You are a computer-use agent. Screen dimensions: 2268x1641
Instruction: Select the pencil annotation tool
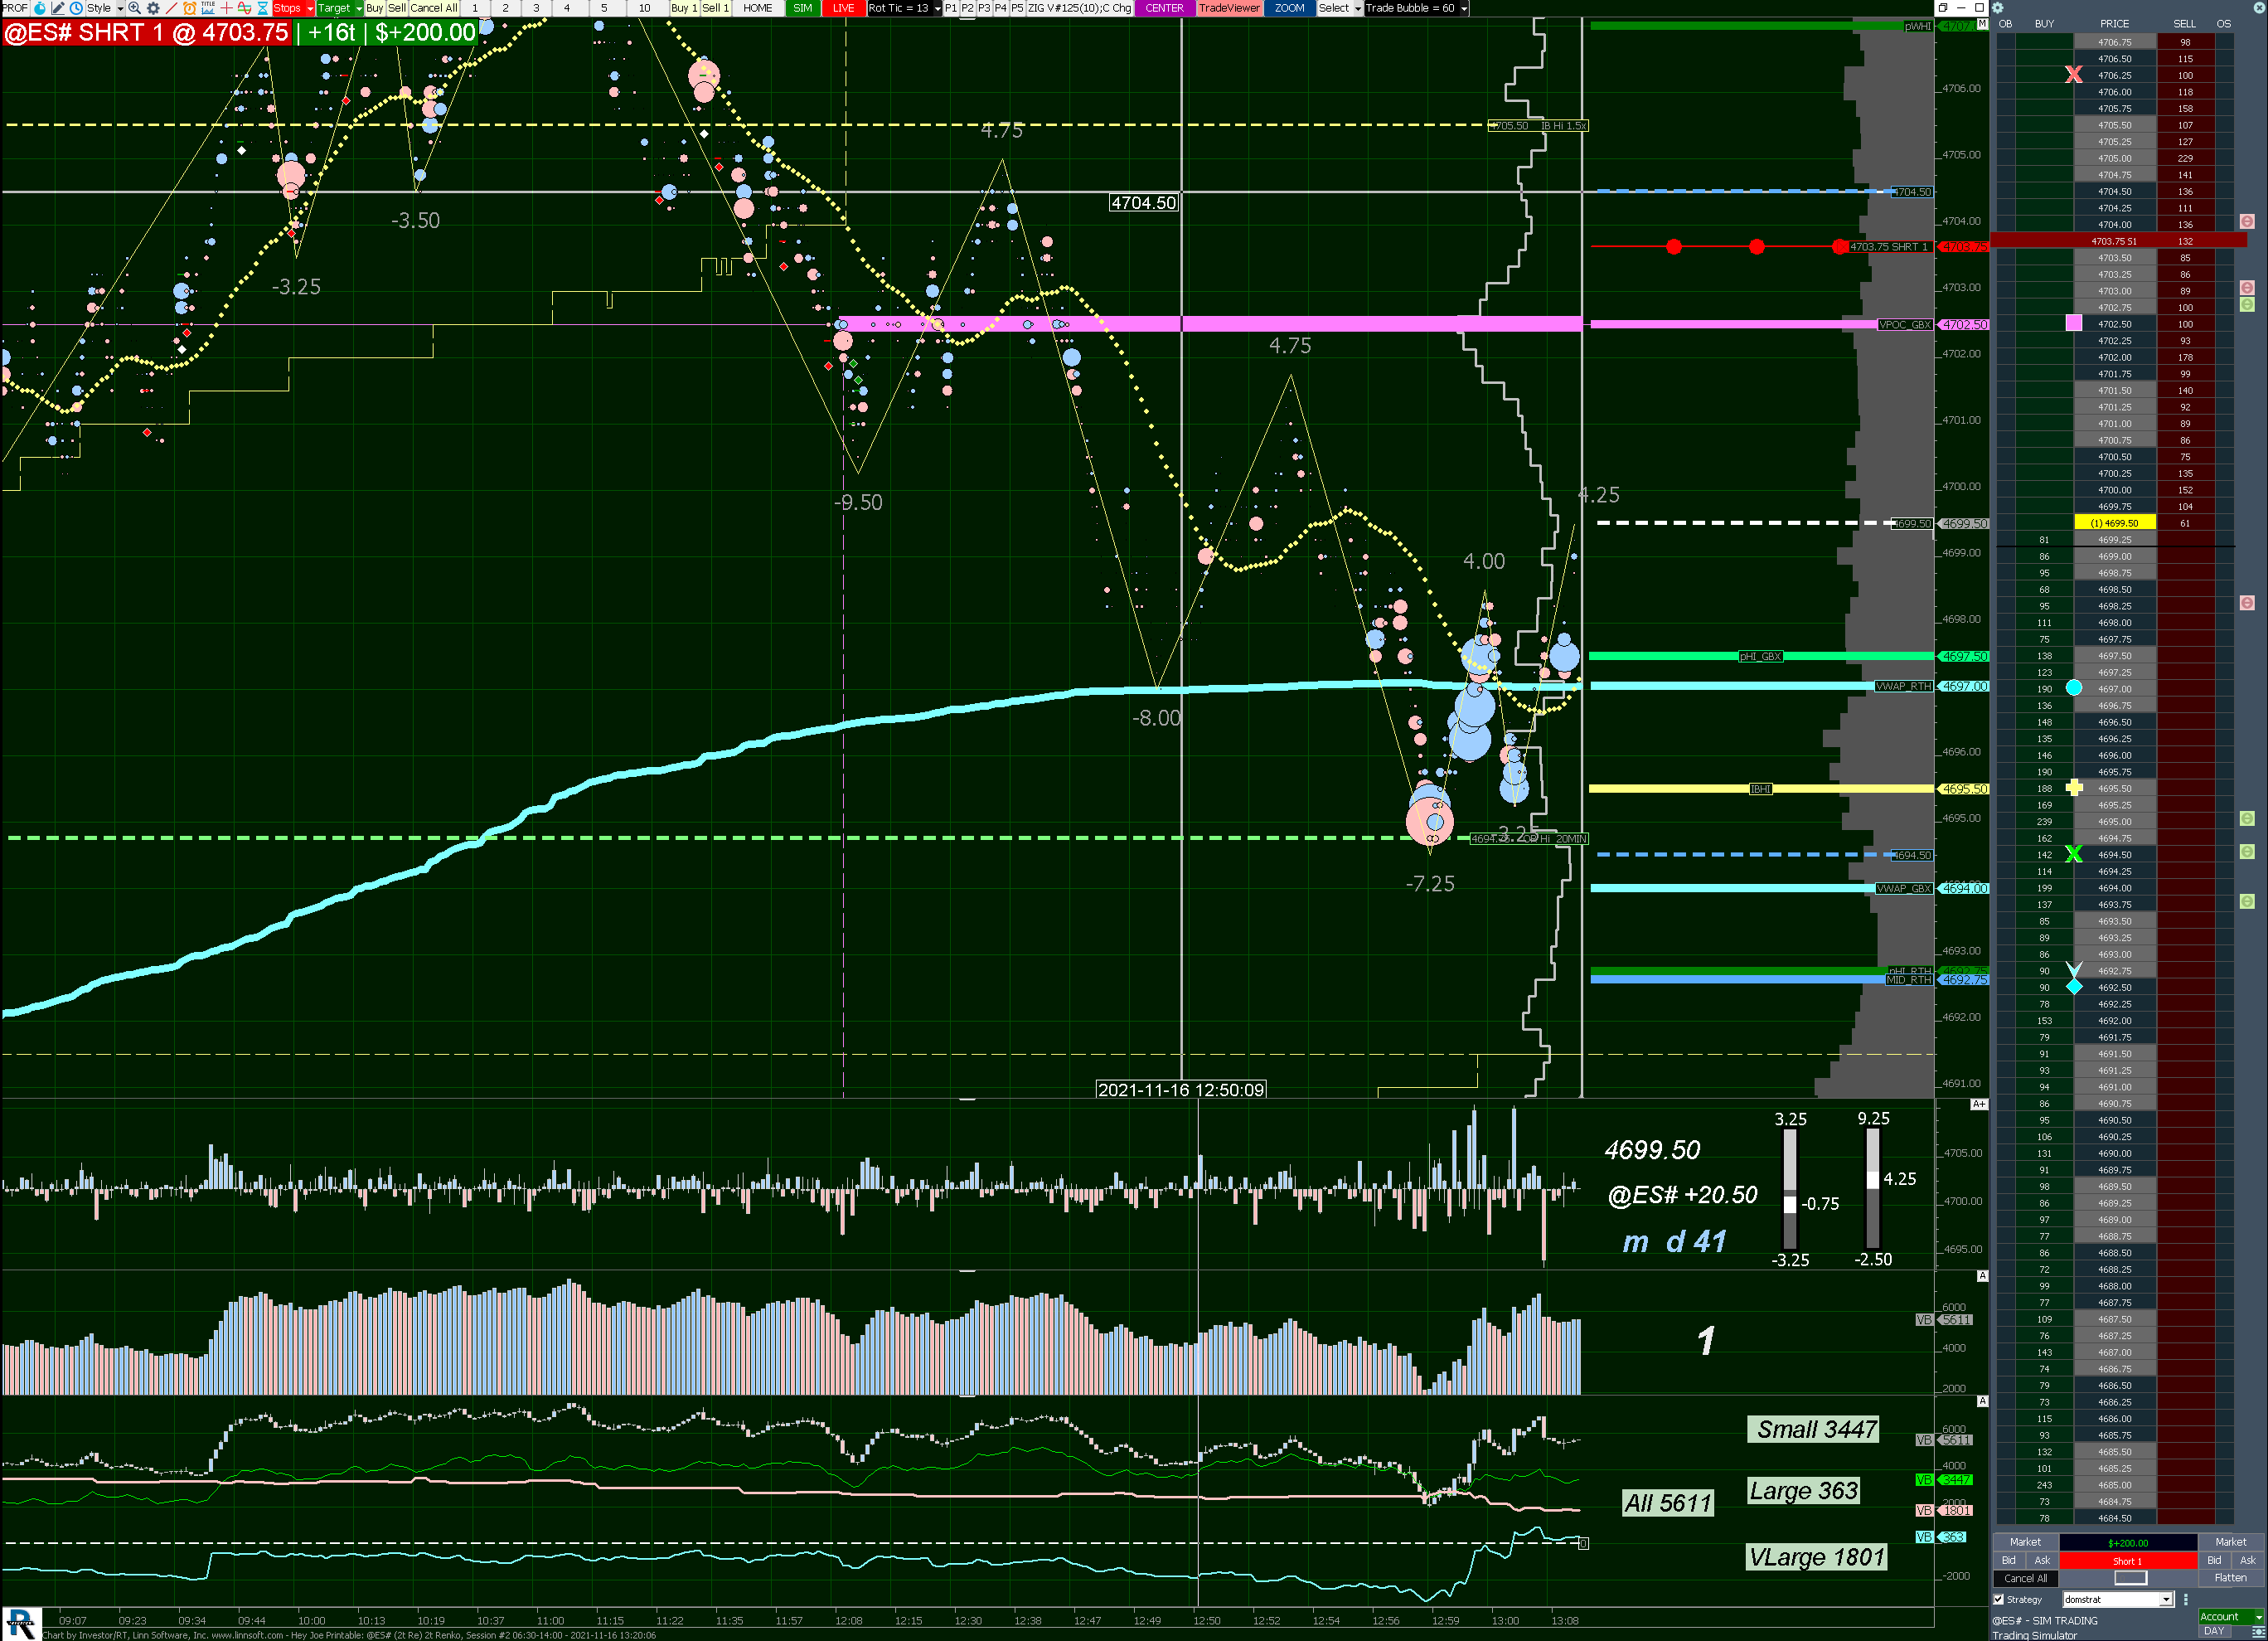tap(58, 8)
